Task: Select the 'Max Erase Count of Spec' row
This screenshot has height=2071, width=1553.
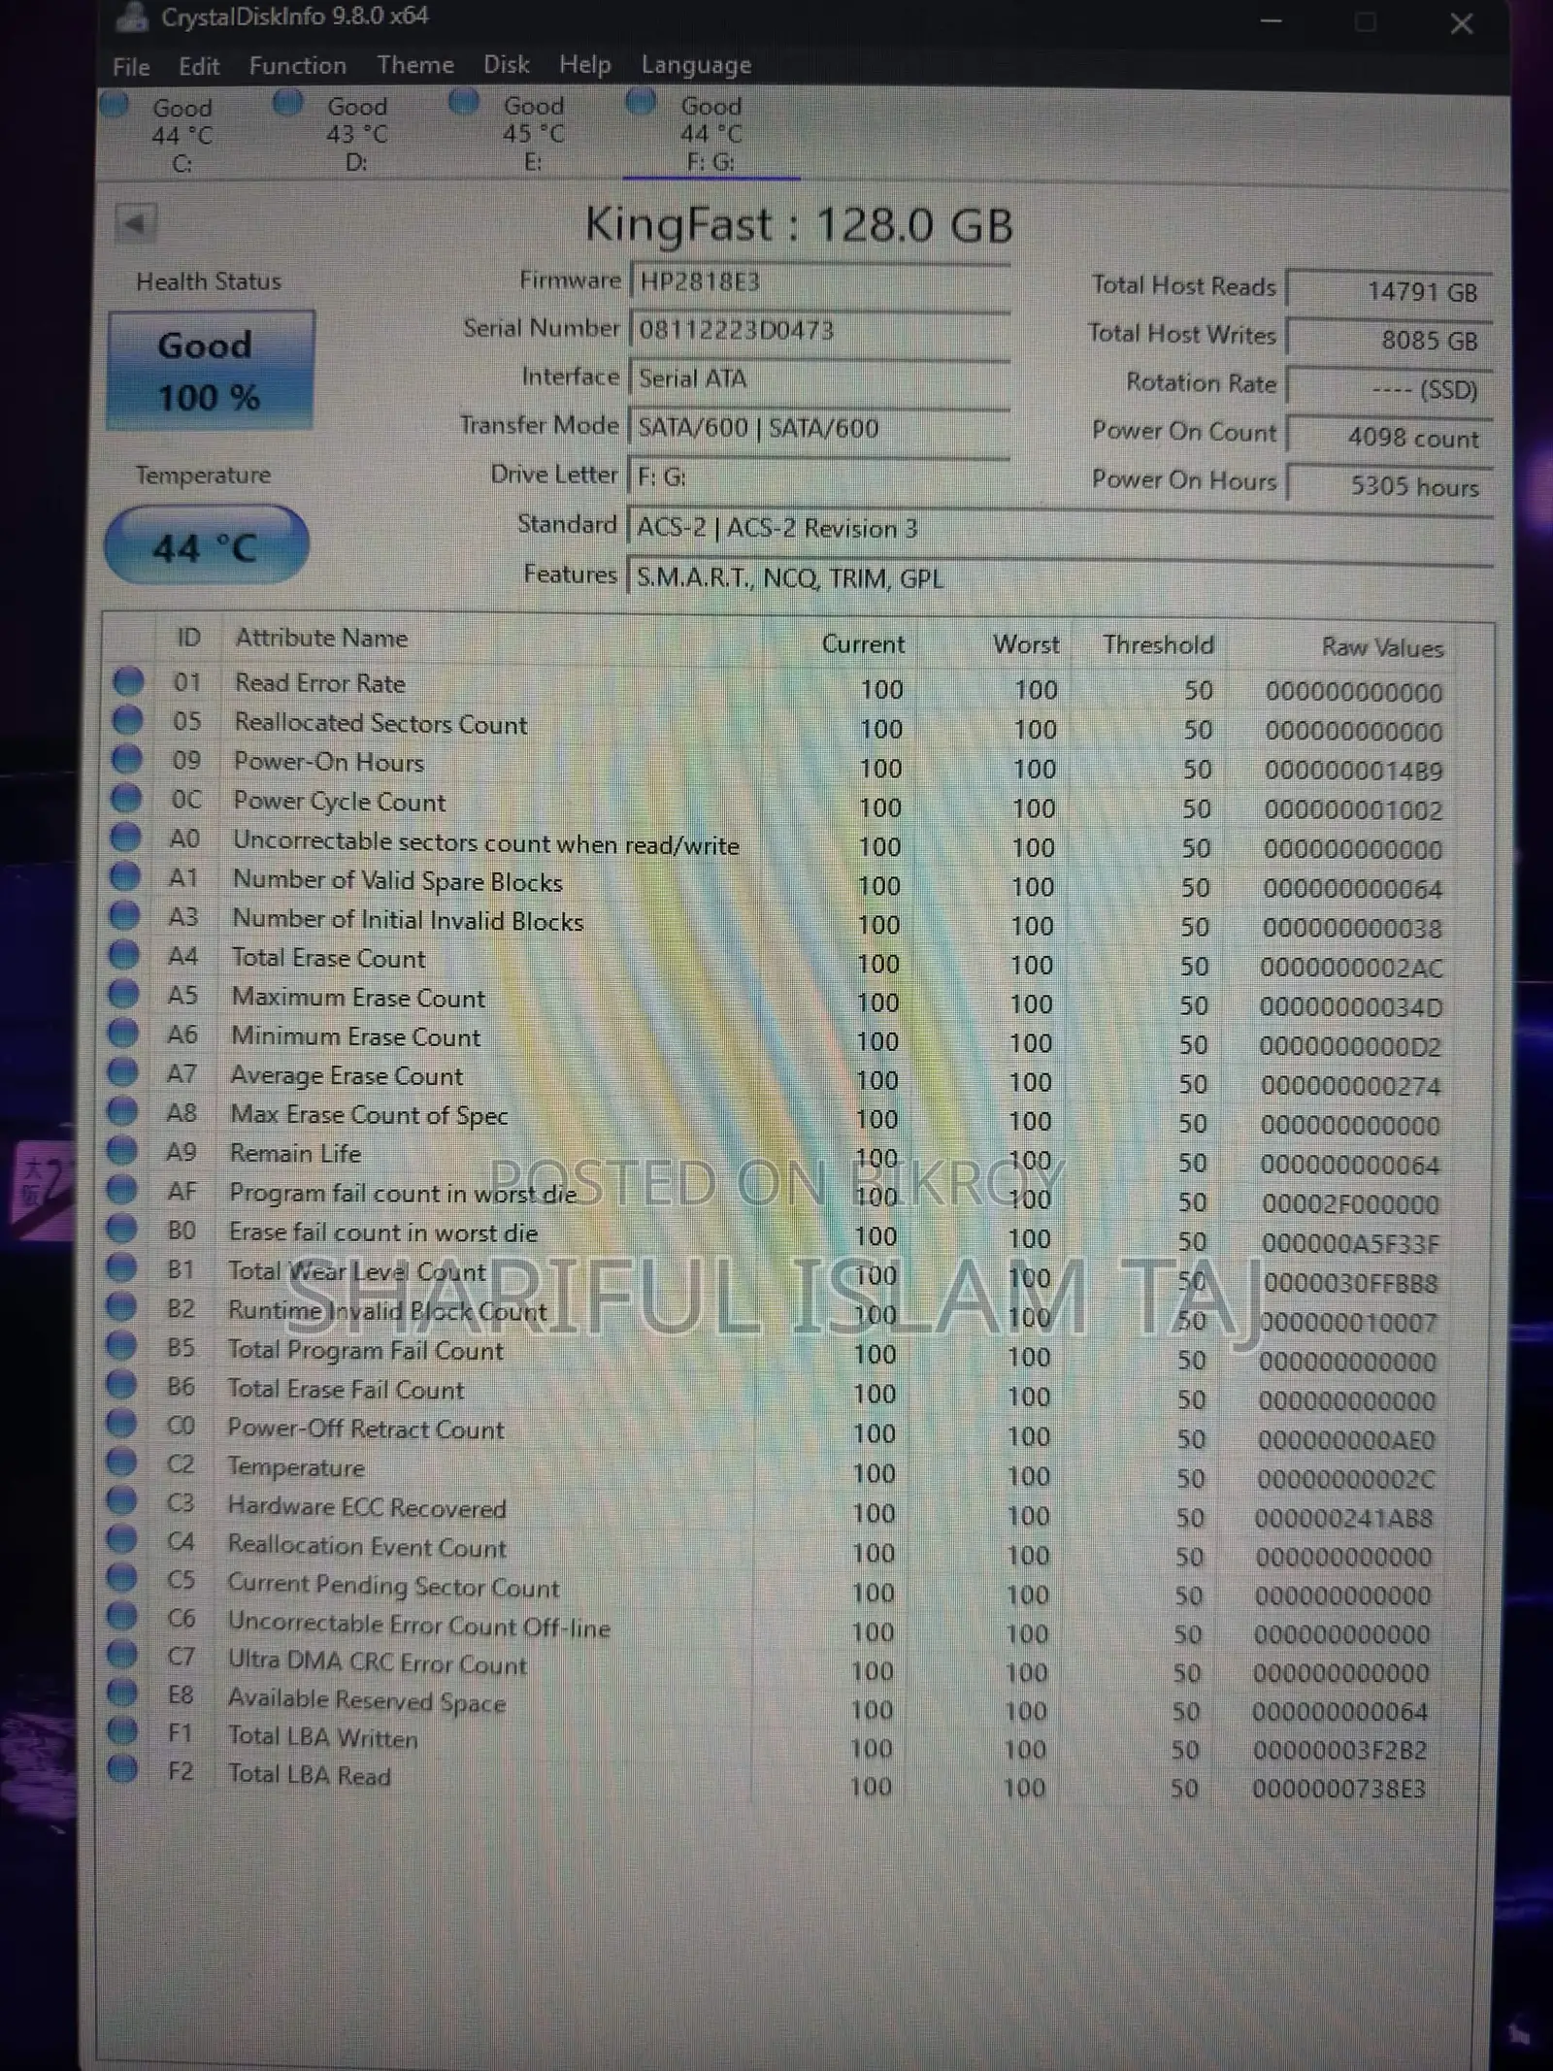Action: (x=775, y=1119)
